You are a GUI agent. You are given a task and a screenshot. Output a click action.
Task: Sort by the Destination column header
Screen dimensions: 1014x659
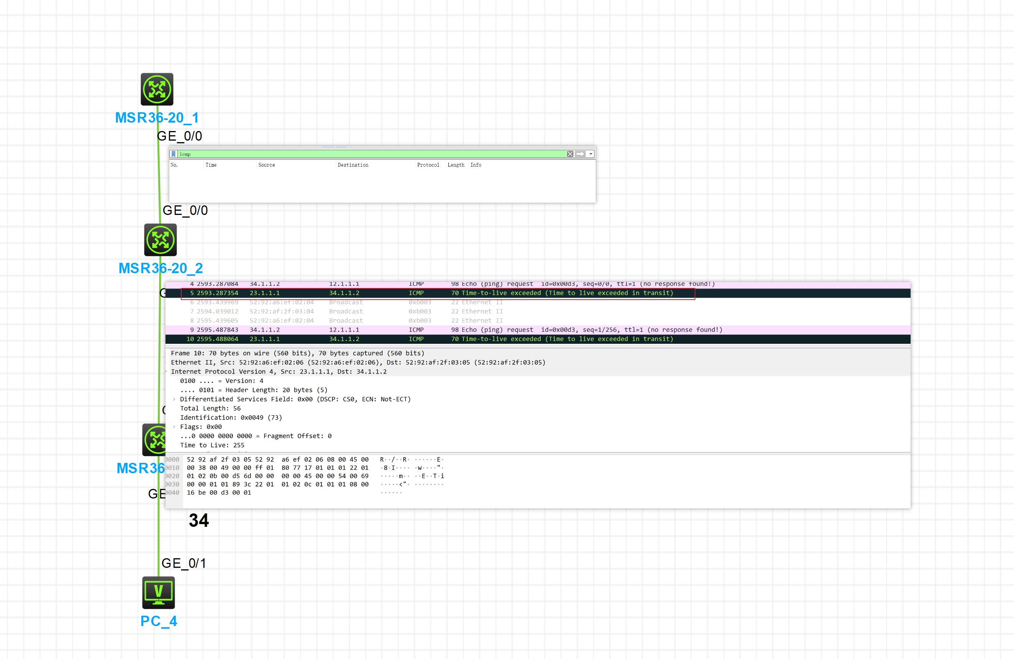click(353, 165)
